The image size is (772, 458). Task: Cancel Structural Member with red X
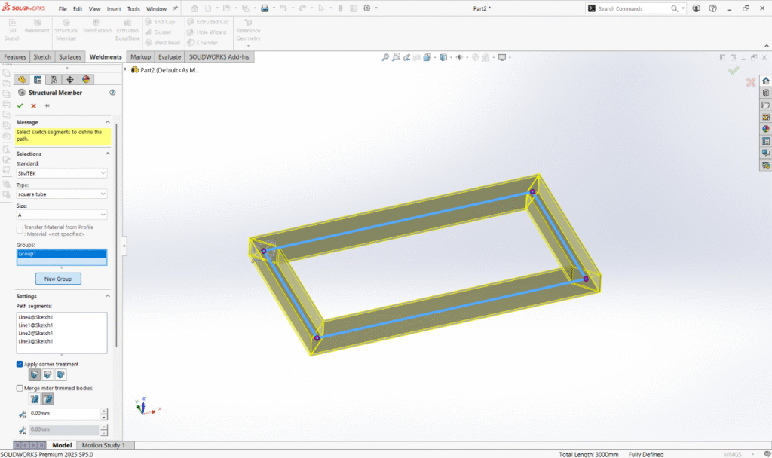33,105
